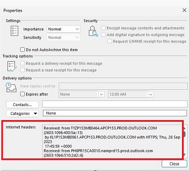Open the Sensitivity dropdown
Image resolution: width=189 pixels, height=171 pixels.
(x=64, y=37)
